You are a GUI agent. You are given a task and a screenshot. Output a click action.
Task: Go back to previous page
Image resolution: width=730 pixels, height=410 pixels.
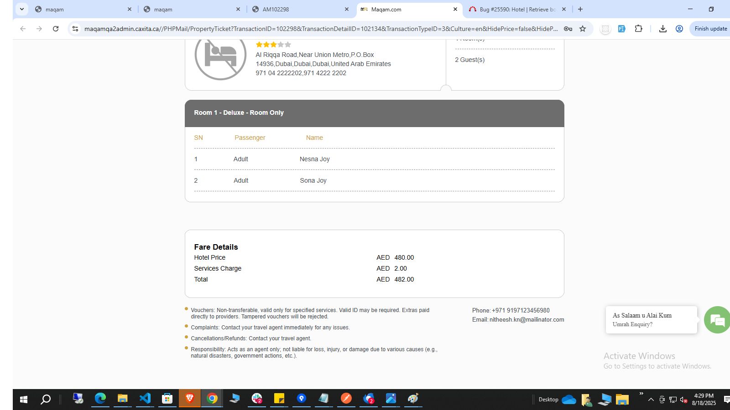pos(23,29)
